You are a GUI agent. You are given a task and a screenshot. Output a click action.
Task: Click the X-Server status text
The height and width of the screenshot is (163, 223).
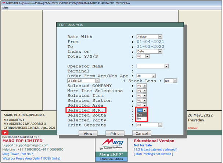[x=193, y=128]
